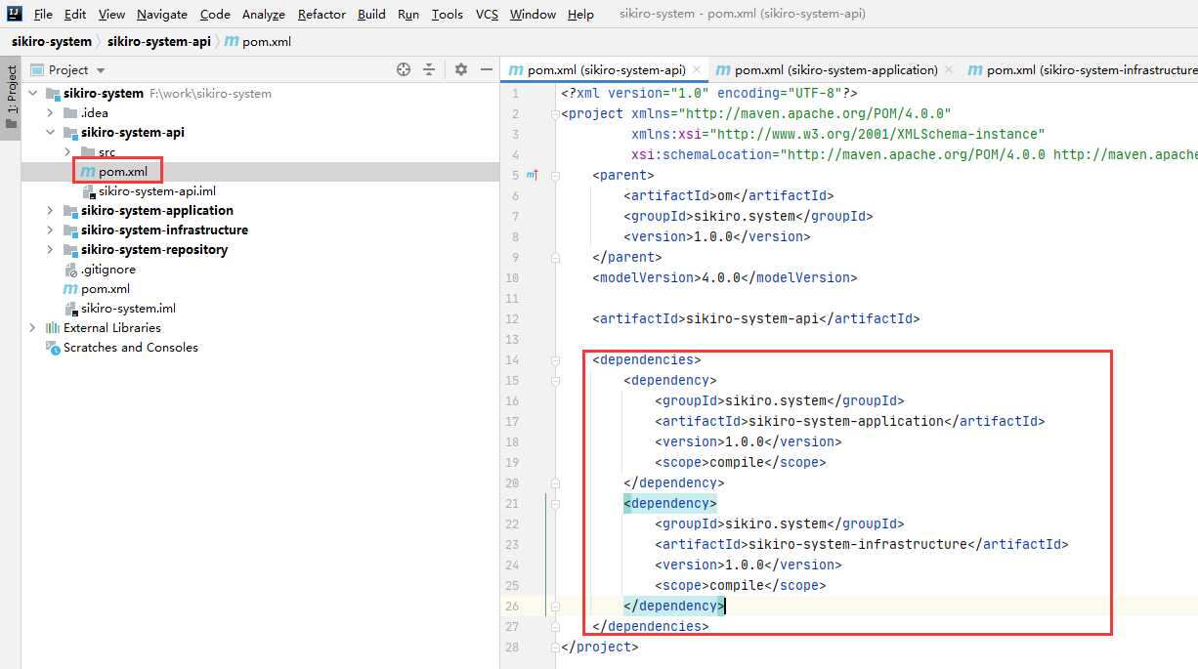Fold the first dependency at line 15
The image size is (1198, 669).
tap(555, 381)
